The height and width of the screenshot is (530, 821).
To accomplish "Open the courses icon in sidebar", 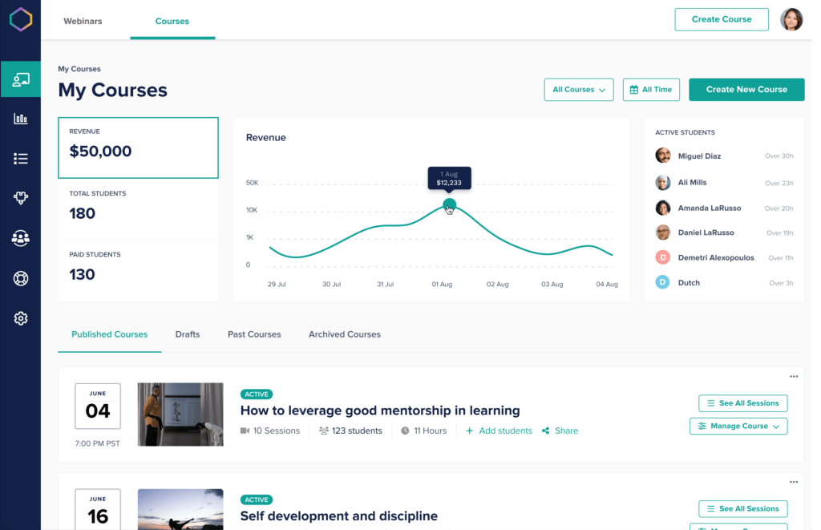I will (21, 79).
